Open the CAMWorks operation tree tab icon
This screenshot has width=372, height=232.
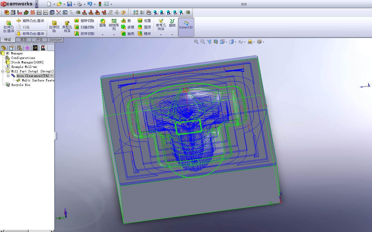[x=43, y=48]
